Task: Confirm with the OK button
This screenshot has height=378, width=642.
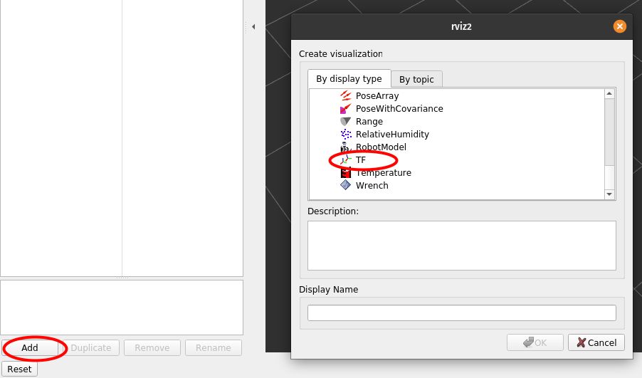Action: pyautogui.click(x=535, y=342)
